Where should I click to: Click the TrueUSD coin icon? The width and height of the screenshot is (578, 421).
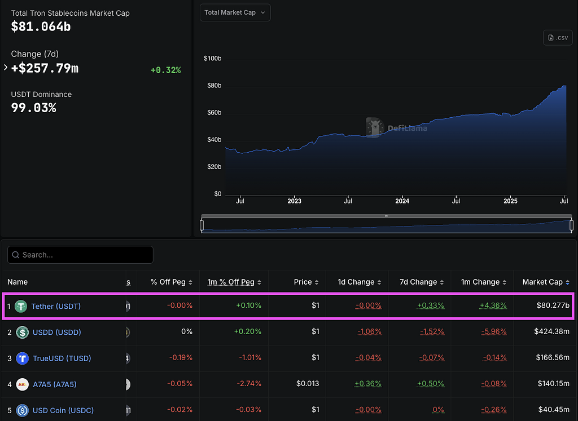(23, 358)
